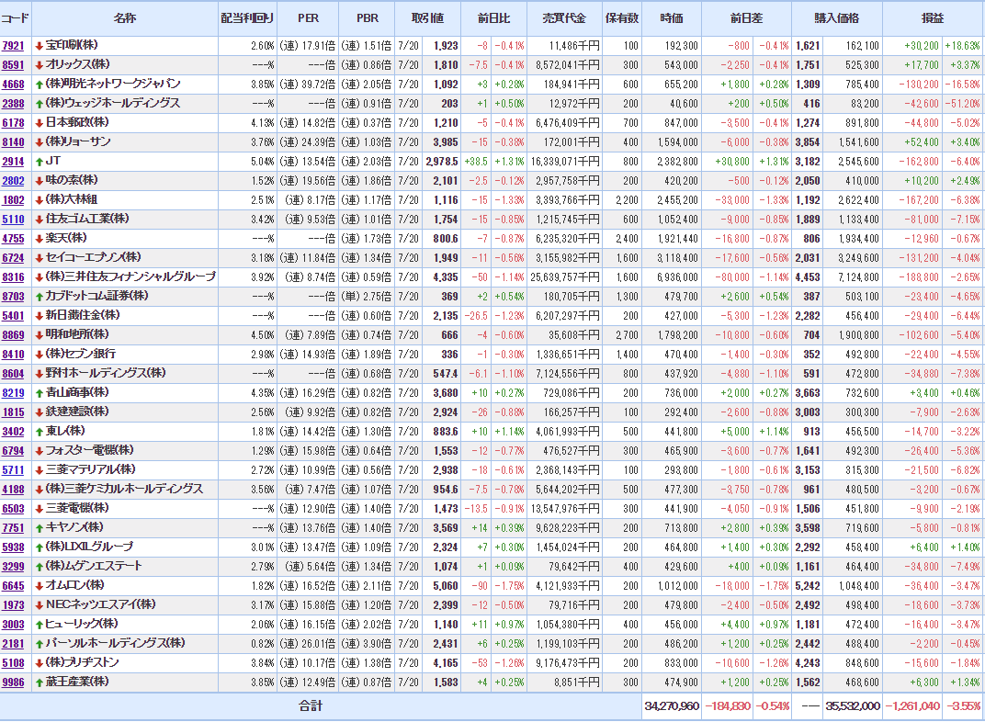Open stock code 6503 link

coord(14,508)
